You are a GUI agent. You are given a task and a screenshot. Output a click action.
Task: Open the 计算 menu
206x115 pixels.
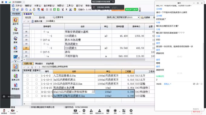click(38, 6)
